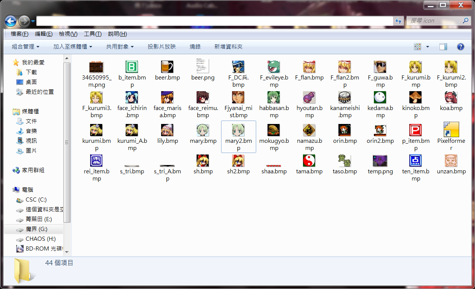Select the beer.bmp file icon

(168, 67)
